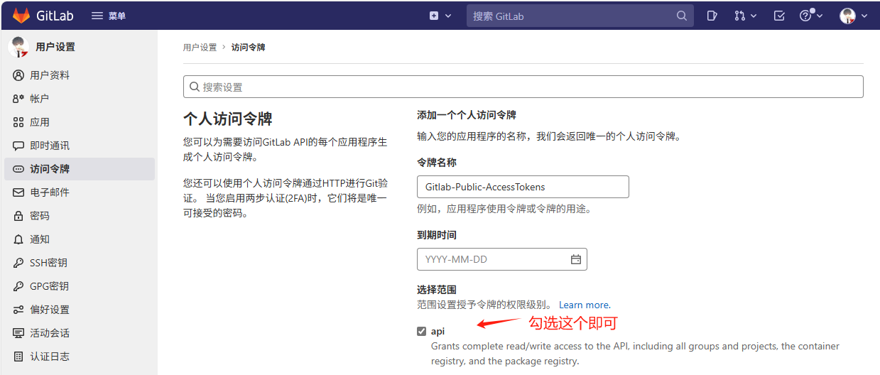Open 帐户 in sidebar
Image resolution: width=880 pixels, height=375 pixels.
point(80,99)
